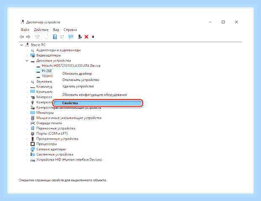Viewport: 261px width, 201px height.
Task: Choose Свойства in the context menu
Action: click(98, 103)
